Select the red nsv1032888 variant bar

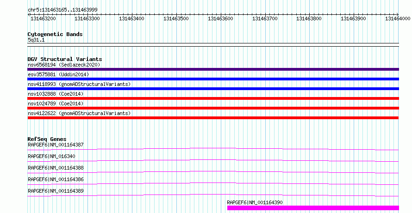coord(213,98)
